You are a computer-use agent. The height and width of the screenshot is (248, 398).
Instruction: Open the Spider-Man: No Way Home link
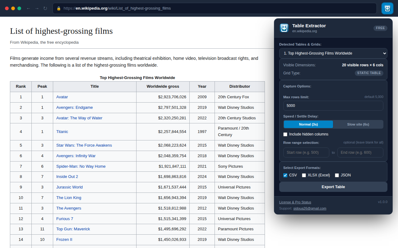click(81, 166)
